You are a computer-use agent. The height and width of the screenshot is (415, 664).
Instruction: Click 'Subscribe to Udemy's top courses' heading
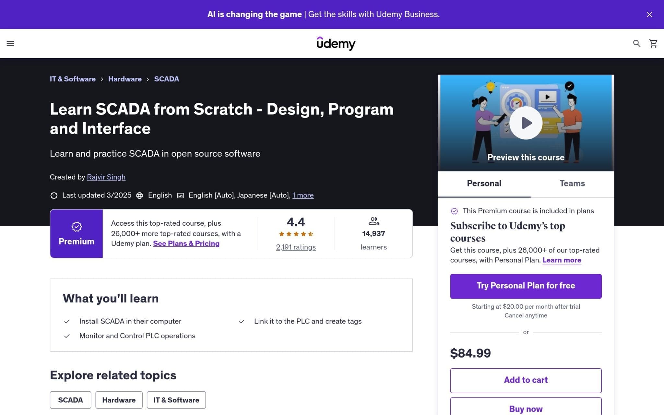tap(508, 232)
